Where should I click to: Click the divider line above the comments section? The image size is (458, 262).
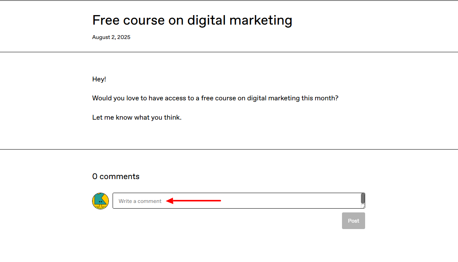pyautogui.click(x=229, y=149)
